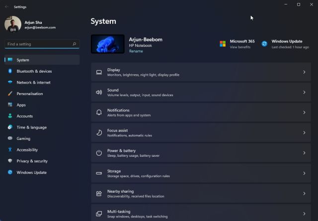Open Network & internet section

coord(42,82)
